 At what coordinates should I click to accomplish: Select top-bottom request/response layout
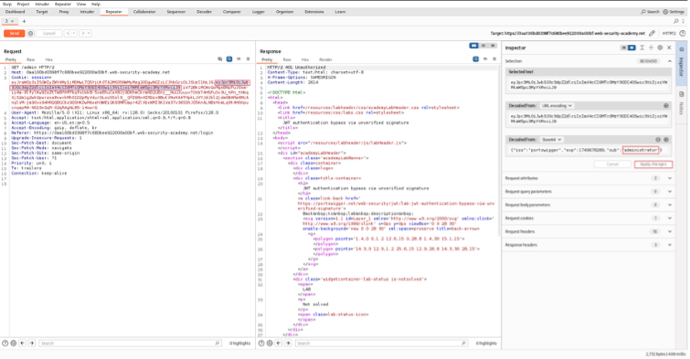(x=483, y=46)
